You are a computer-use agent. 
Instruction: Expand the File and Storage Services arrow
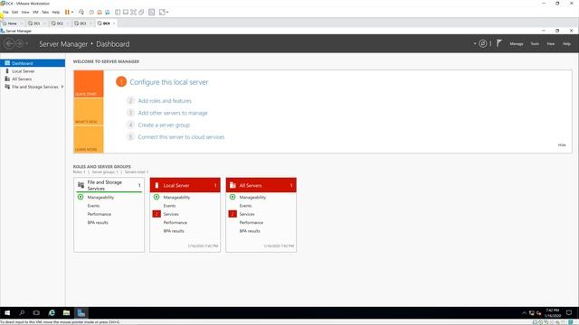(x=62, y=87)
